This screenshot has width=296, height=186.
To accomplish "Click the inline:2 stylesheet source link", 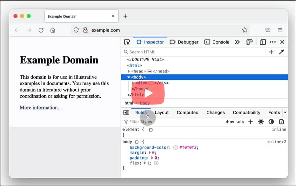I will coord(276,142).
